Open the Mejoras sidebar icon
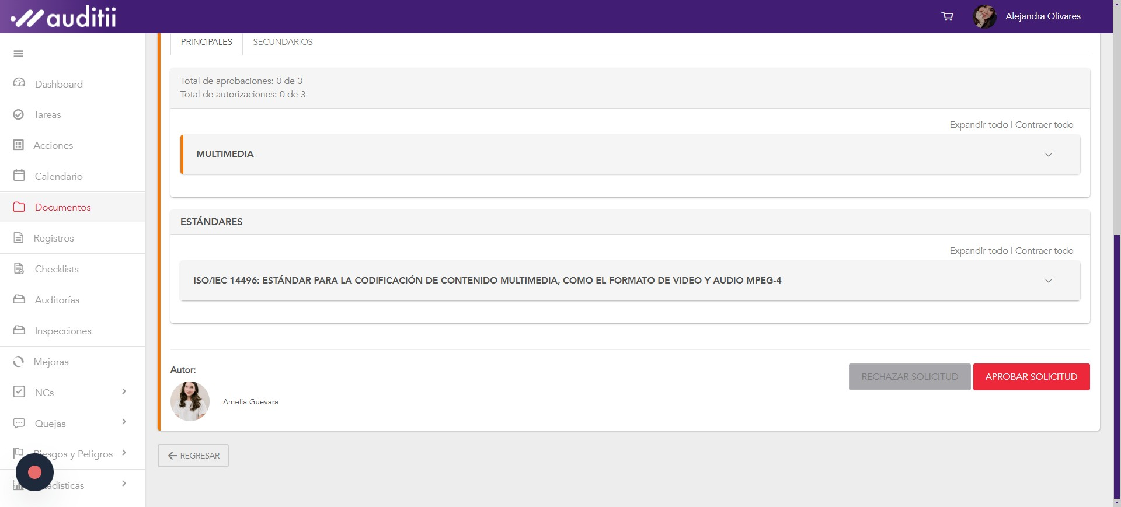This screenshot has width=1121, height=507. coord(19,362)
